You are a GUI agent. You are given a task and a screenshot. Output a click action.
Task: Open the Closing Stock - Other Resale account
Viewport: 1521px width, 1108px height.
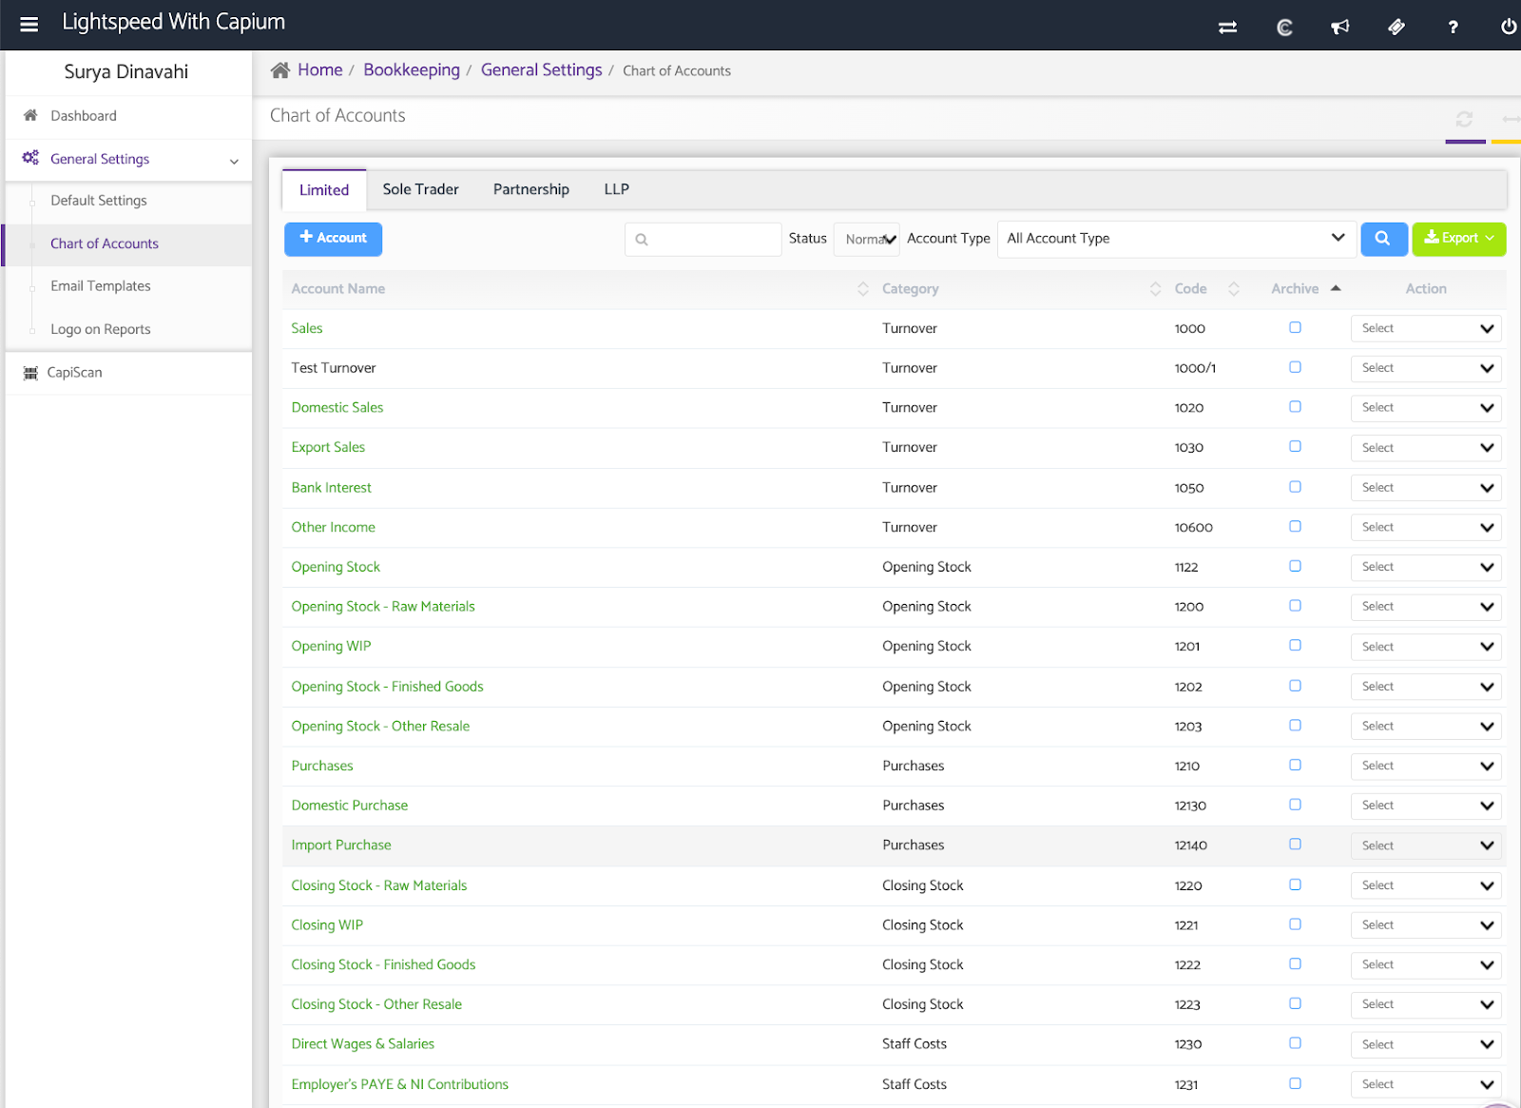click(x=376, y=1004)
